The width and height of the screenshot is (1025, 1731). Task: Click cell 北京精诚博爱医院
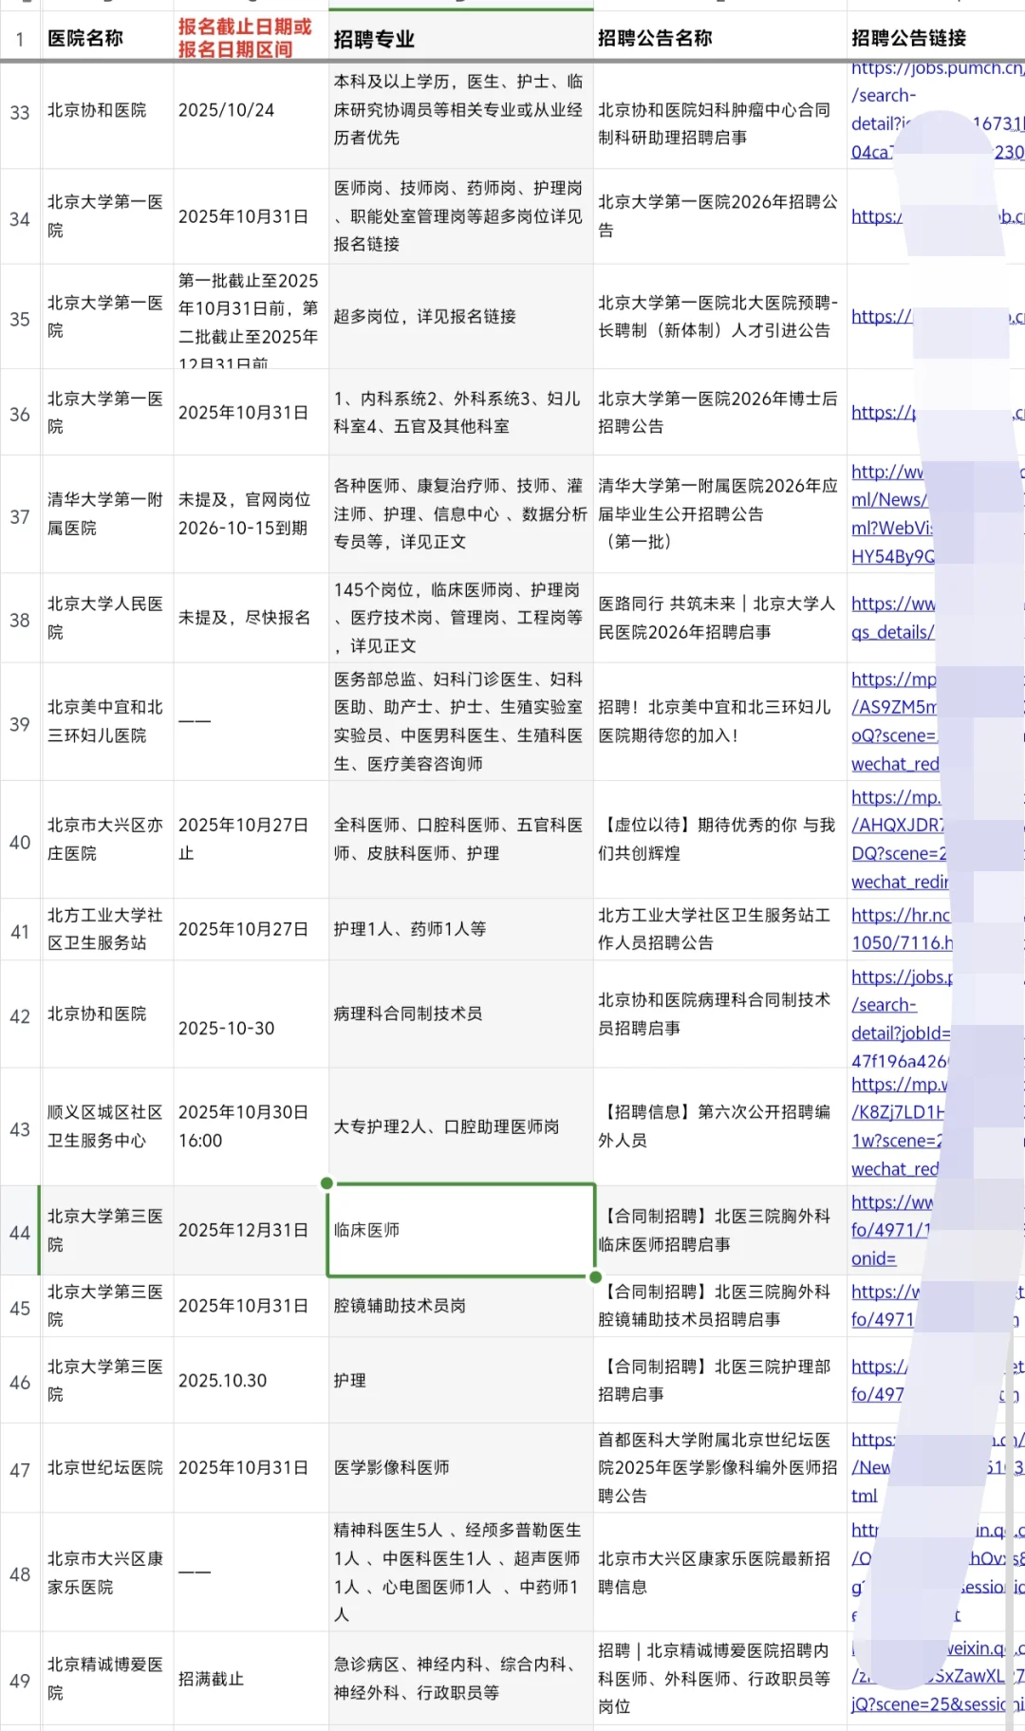(x=105, y=1678)
